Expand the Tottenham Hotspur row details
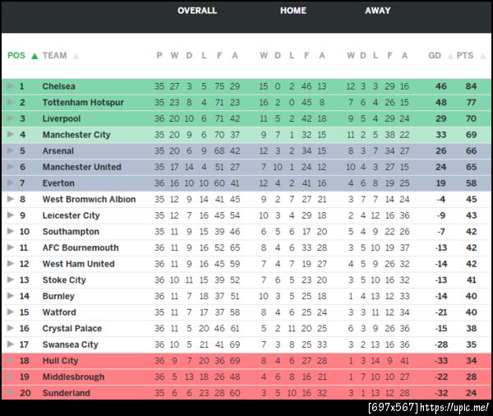 (x=10, y=103)
